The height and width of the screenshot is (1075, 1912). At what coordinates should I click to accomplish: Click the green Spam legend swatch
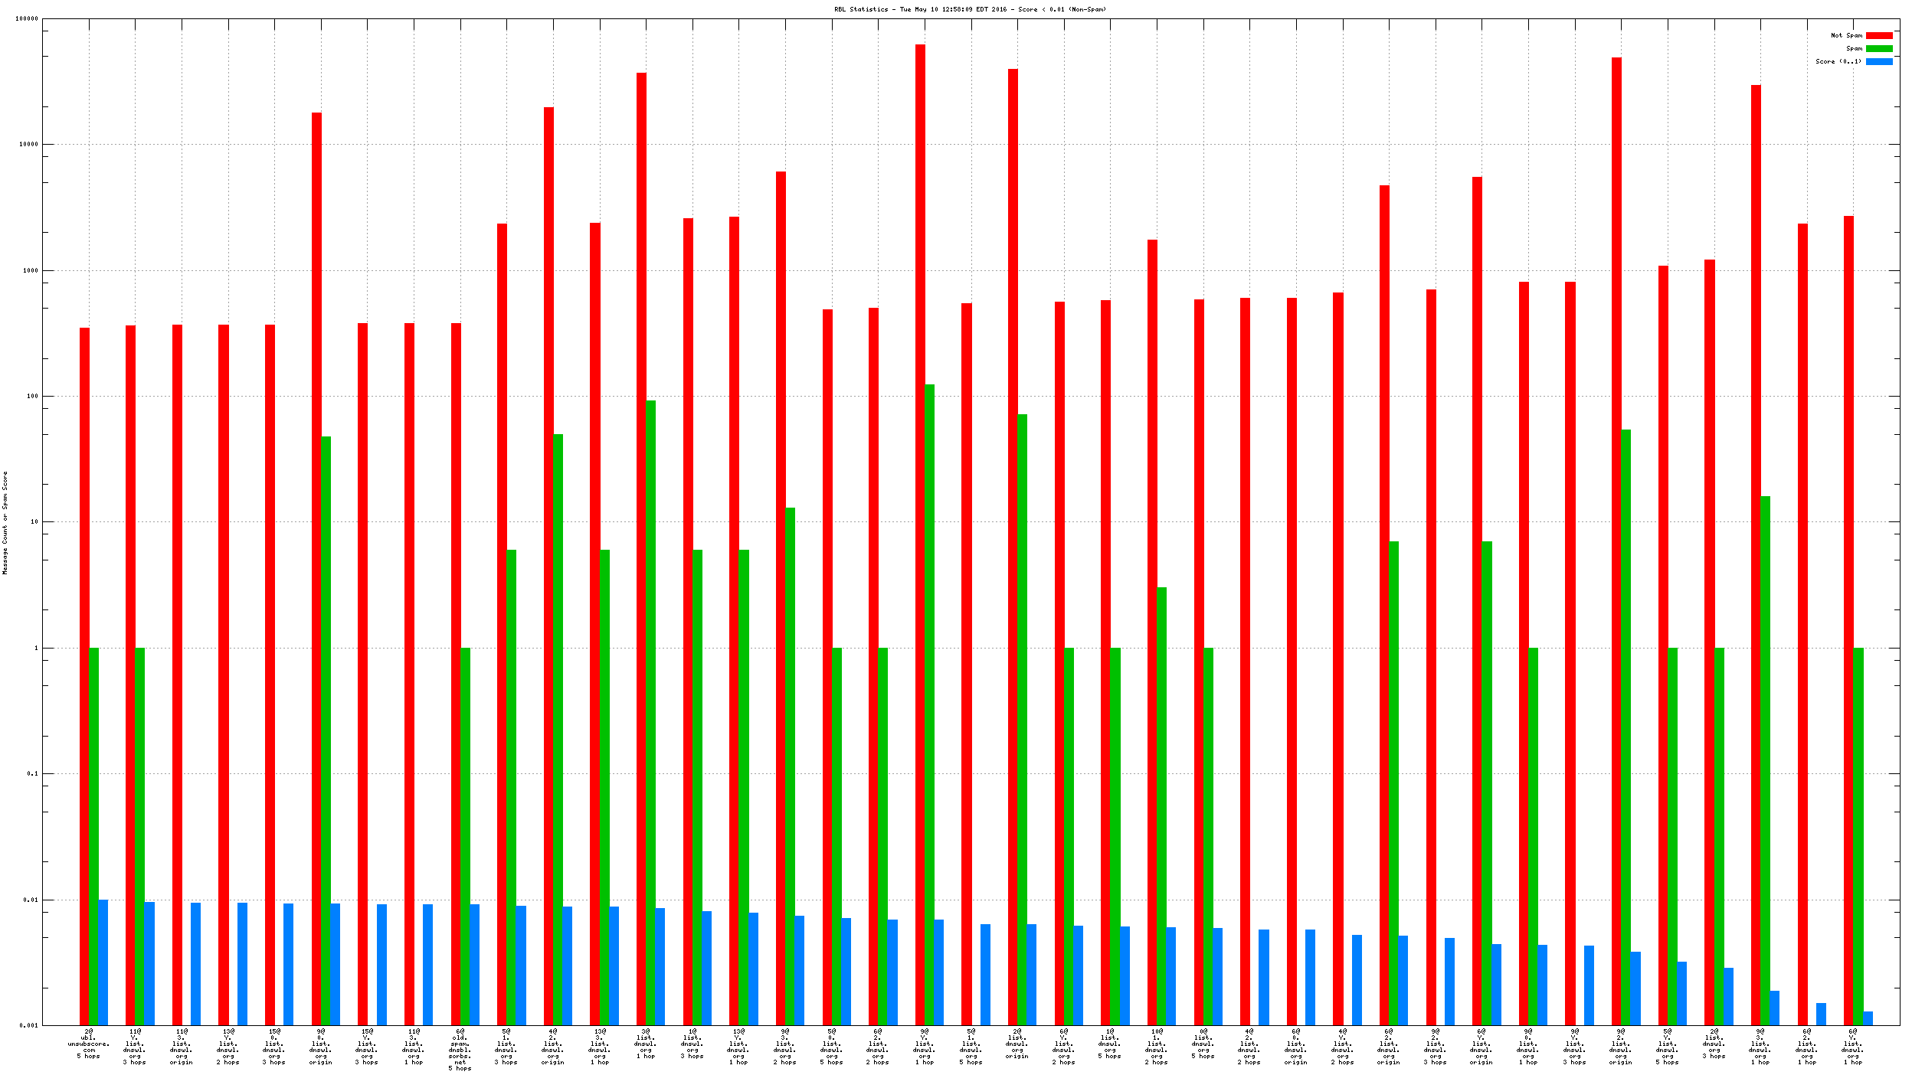tap(1878, 48)
